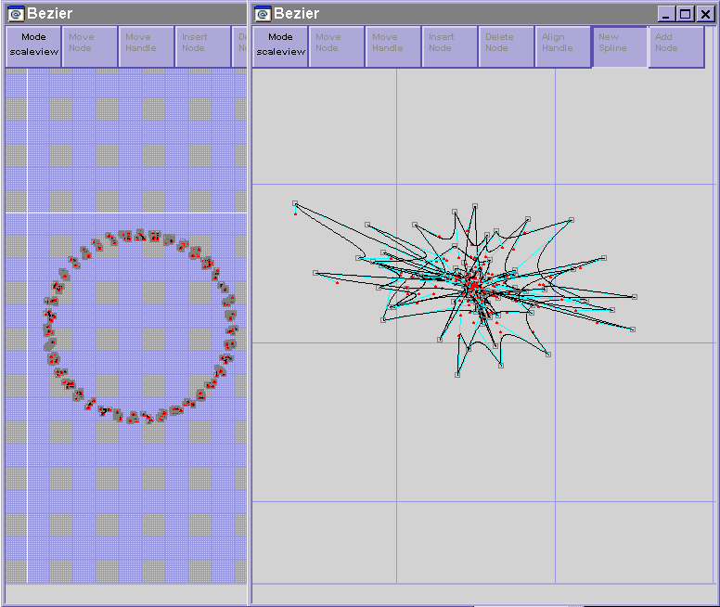This screenshot has height=607, width=720.
Task: Activate the Align Handle tool
Action: (x=563, y=45)
